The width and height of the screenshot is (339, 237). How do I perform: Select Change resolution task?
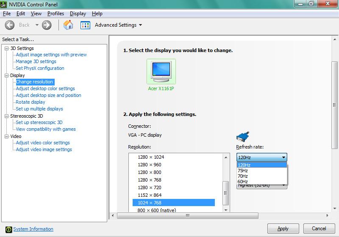pos(35,82)
